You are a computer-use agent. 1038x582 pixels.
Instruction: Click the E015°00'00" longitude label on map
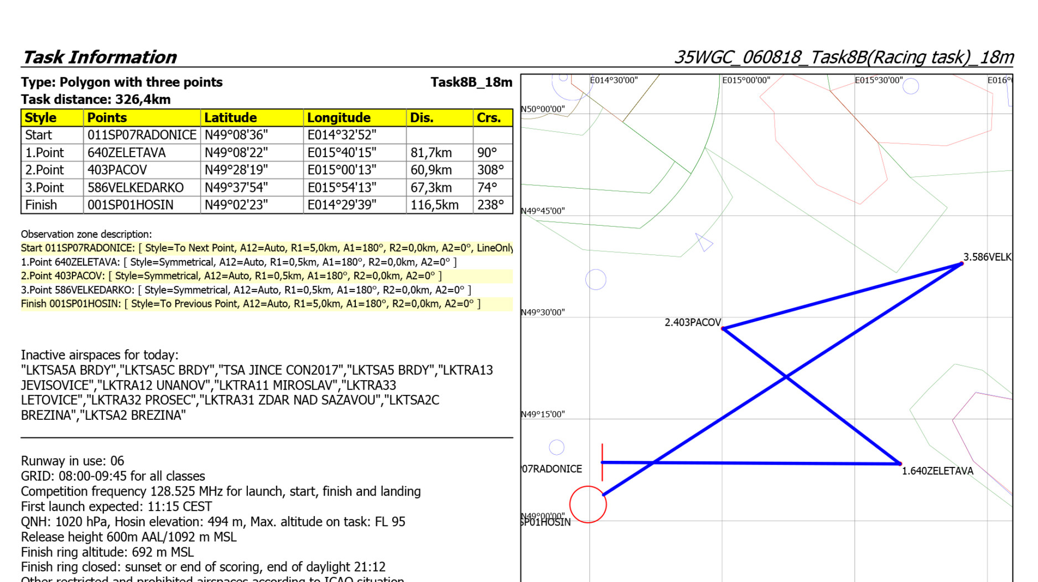pyautogui.click(x=745, y=80)
